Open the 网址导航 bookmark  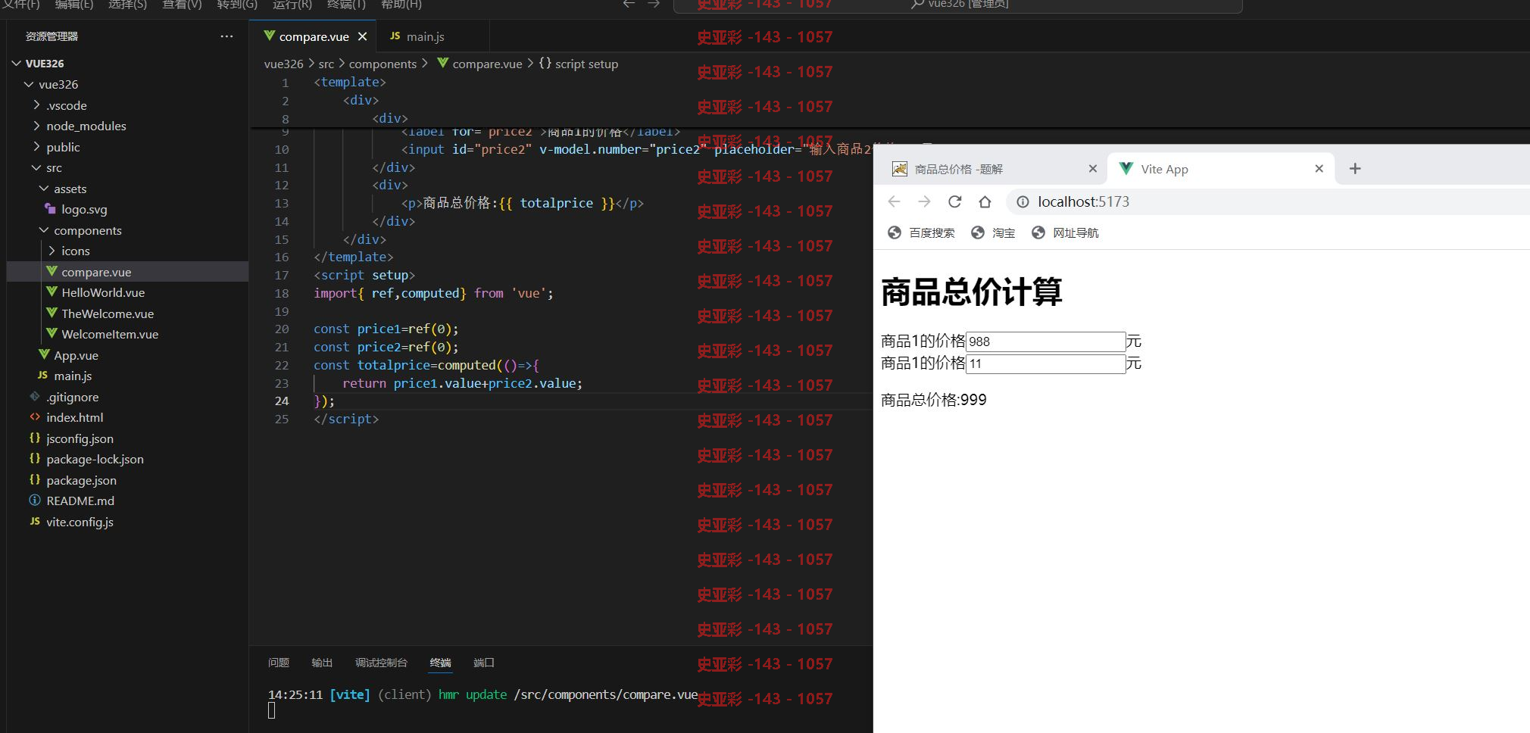[1065, 232]
